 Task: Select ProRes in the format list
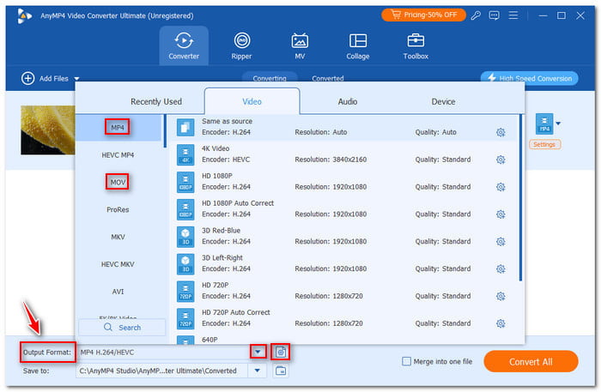118,210
